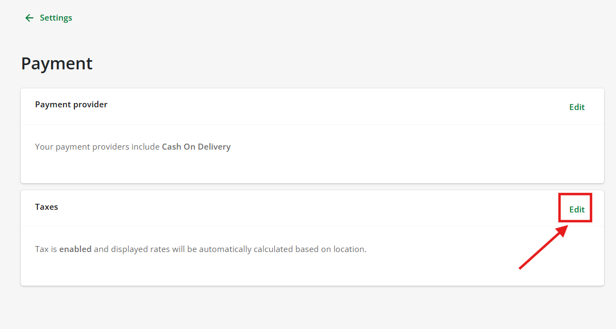Click the word Cash in Cash On Delivery
This screenshot has width=616, height=329.
click(x=171, y=147)
